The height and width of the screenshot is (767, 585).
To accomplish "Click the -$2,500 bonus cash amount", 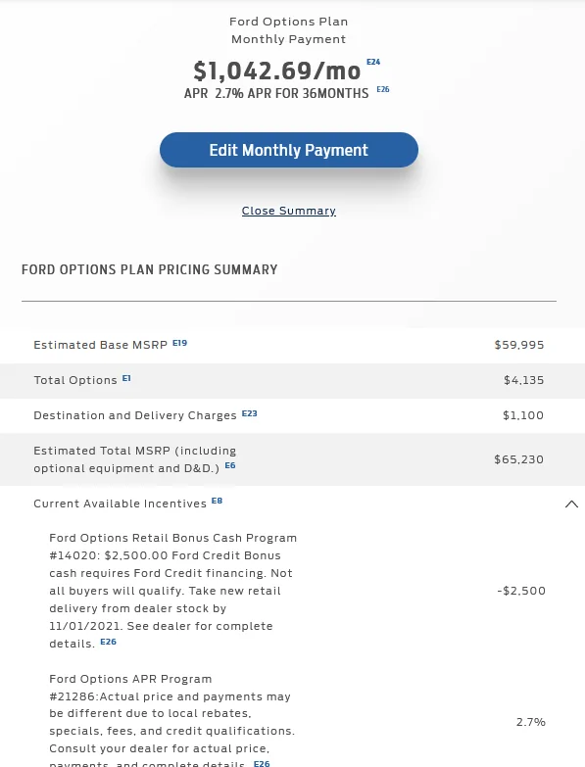I will point(521,591).
